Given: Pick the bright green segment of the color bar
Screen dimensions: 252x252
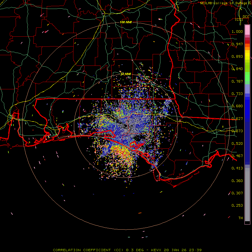Looking at the screenshot, I should coord(247,76).
